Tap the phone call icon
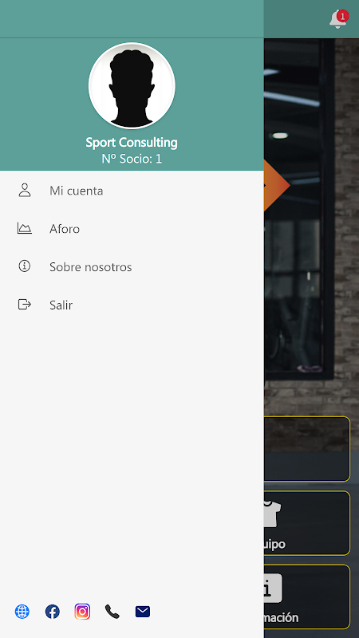This screenshot has width=359, height=638. click(112, 612)
